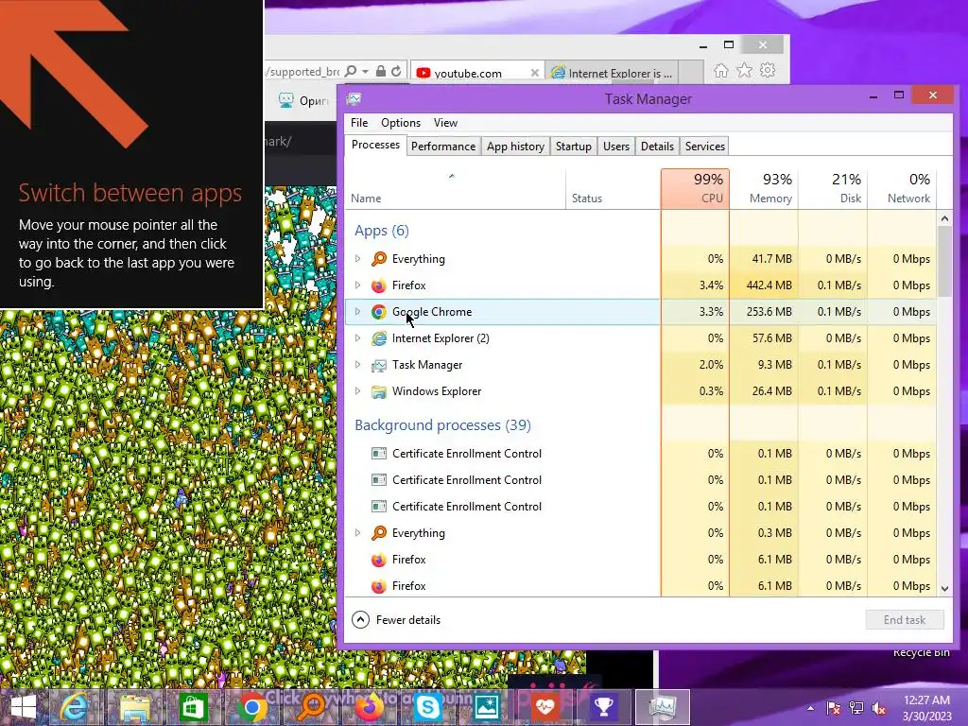
Task: Sort processes by the CPU column
Action: click(x=695, y=188)
